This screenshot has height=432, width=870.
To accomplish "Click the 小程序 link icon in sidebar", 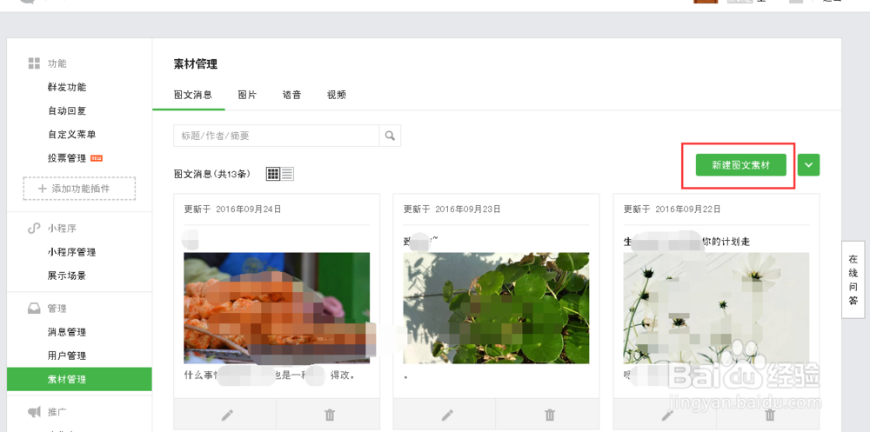I will (35, 229).
